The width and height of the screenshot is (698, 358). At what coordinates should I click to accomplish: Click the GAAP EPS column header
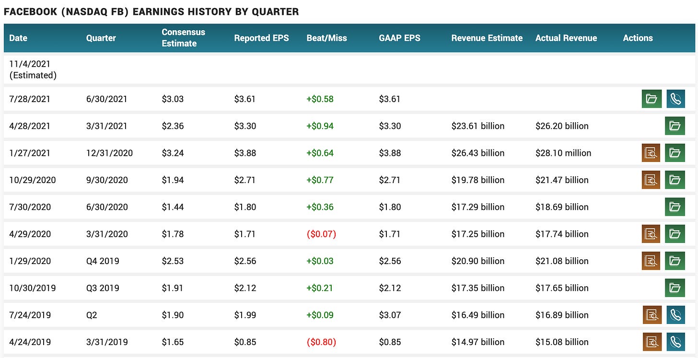pos(399,38)
